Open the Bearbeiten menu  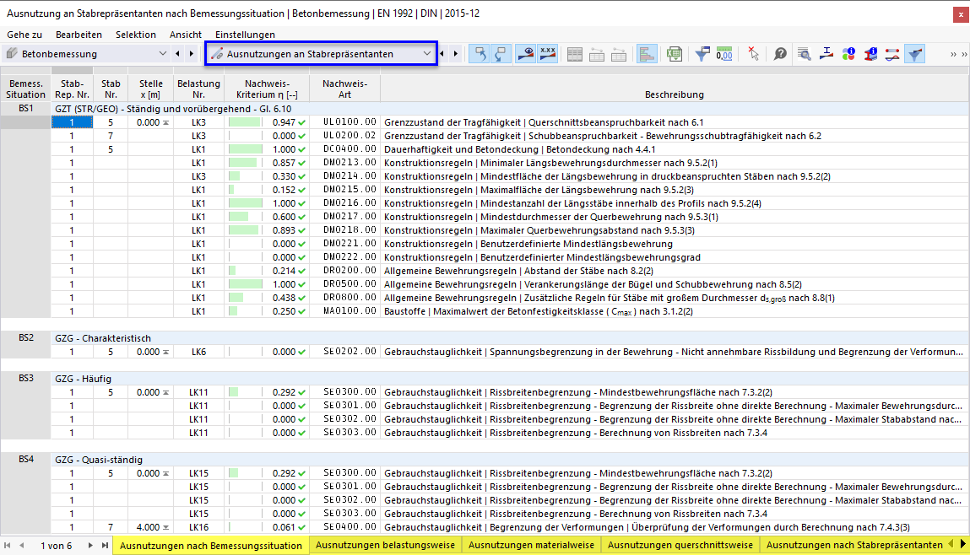[x=79, y=35]
